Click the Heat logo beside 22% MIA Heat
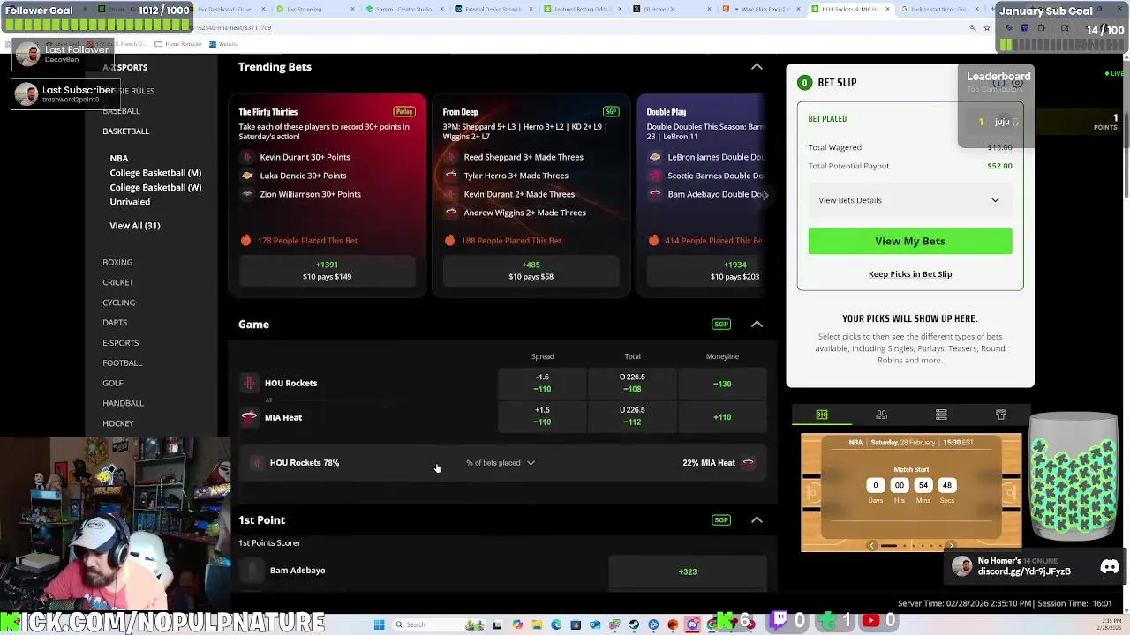Screen dimensions: 1130x635 (748, 462)
